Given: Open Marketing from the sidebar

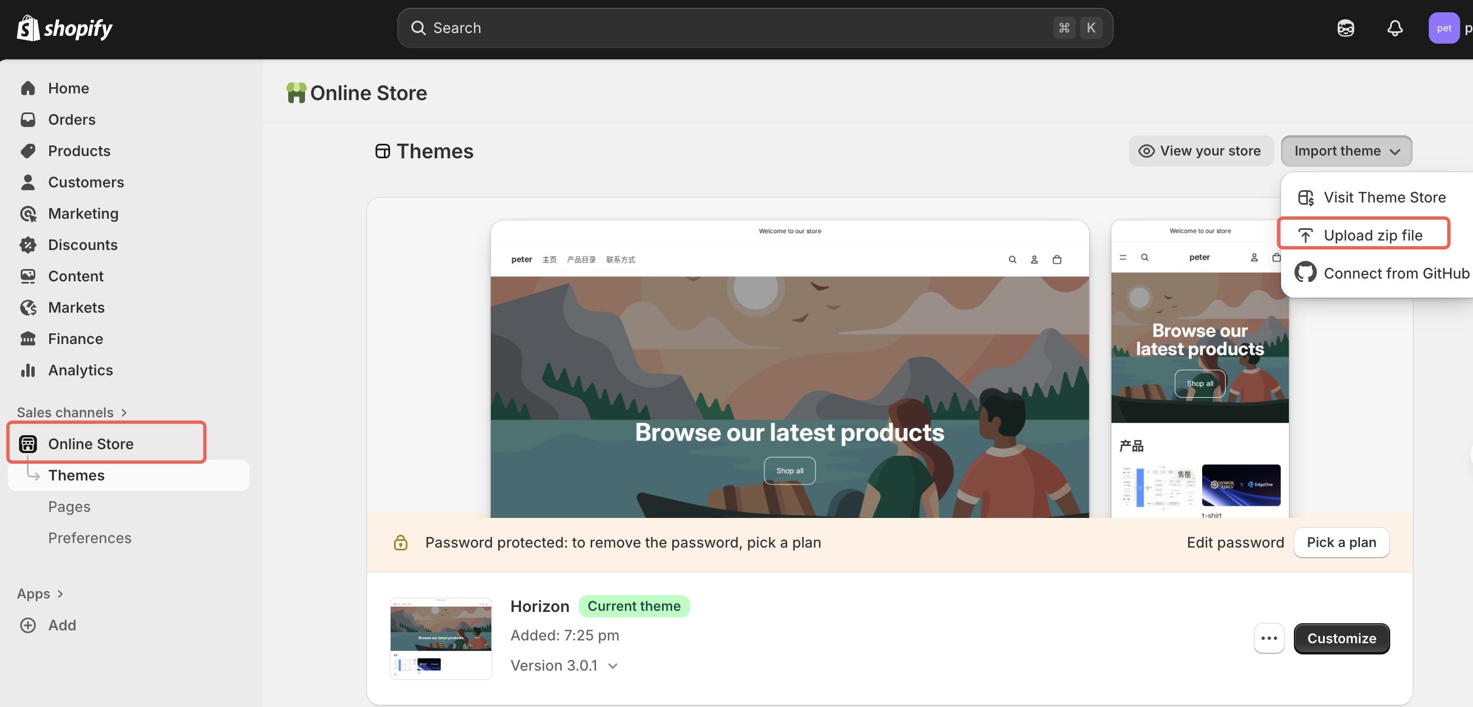Looking at the screenshot, I should 83,213.
